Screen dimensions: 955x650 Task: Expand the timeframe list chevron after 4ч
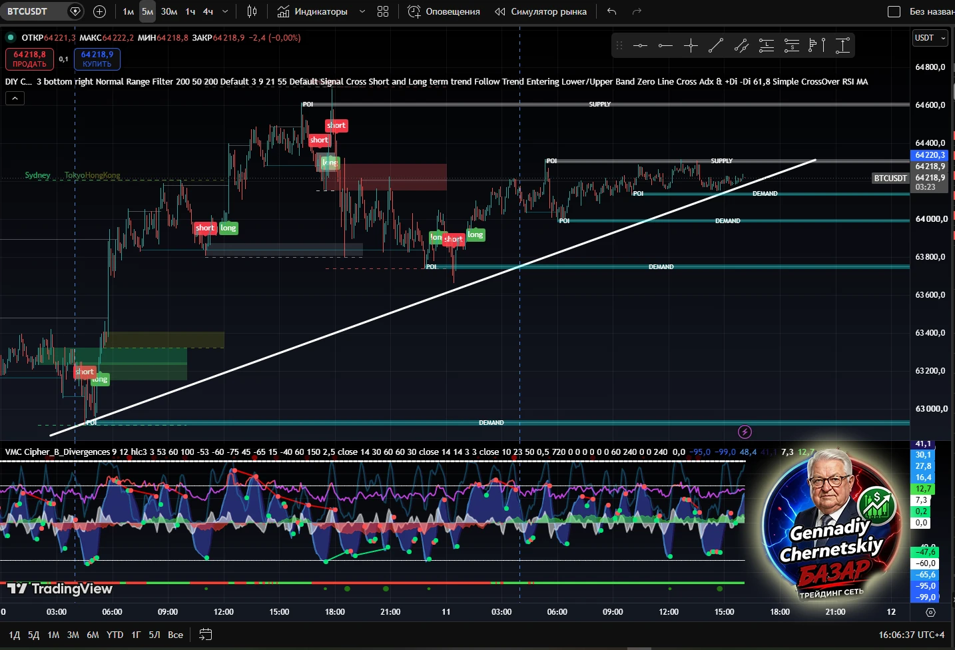click(225, 11)
